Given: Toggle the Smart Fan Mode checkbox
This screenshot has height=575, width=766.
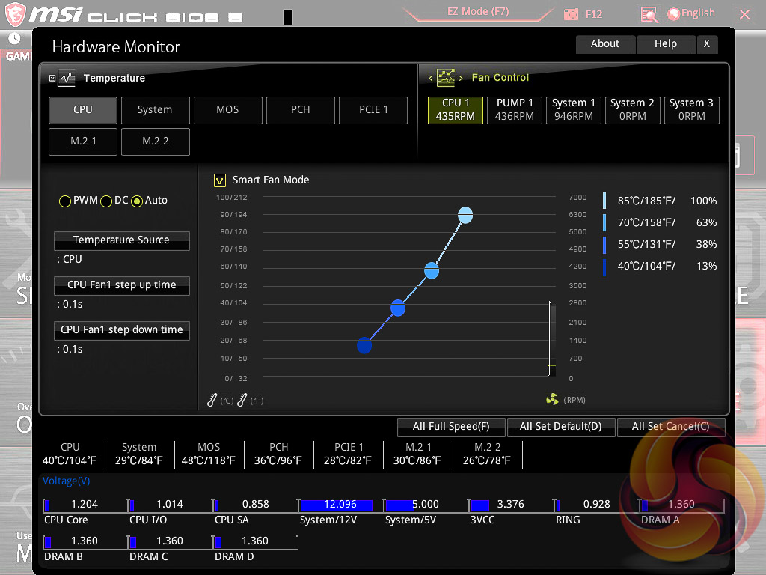Looking at the screenshot, I should (220, 180).
